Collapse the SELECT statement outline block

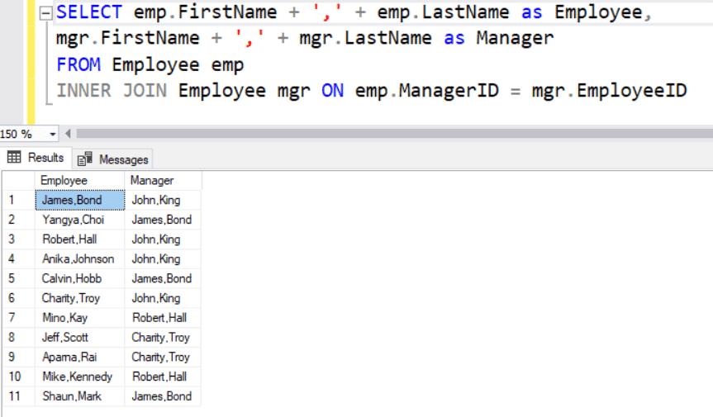[x=45, y=13]
